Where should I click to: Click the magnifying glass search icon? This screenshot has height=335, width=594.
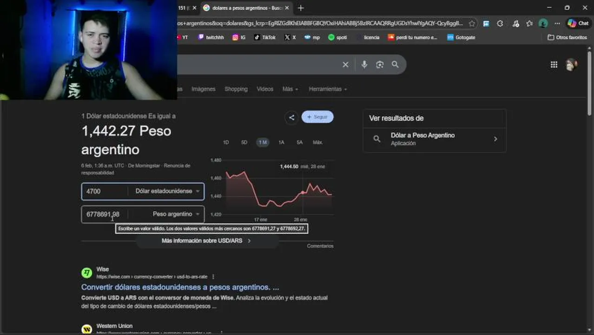[395, 65]
